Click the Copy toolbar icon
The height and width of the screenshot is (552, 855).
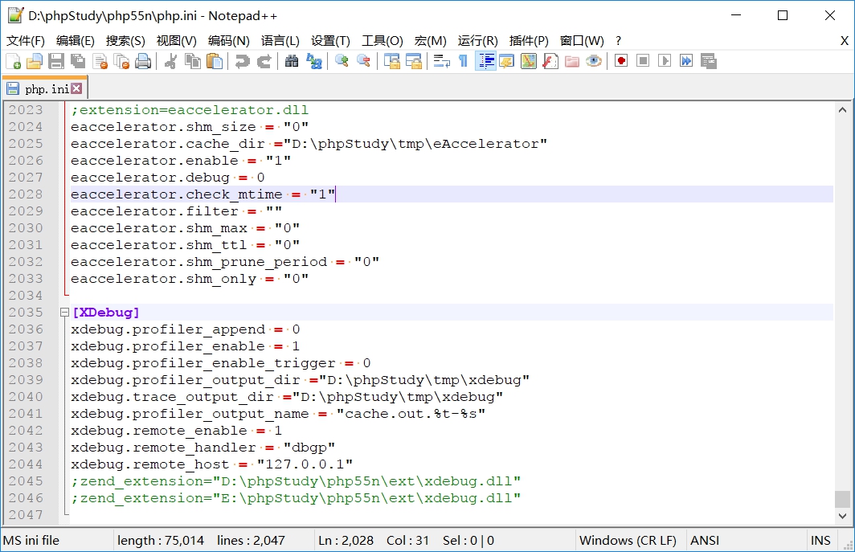193,61
